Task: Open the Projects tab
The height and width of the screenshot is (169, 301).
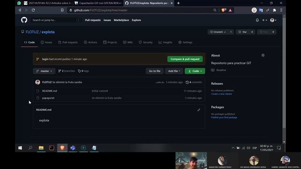Action: tap(110, 42)
